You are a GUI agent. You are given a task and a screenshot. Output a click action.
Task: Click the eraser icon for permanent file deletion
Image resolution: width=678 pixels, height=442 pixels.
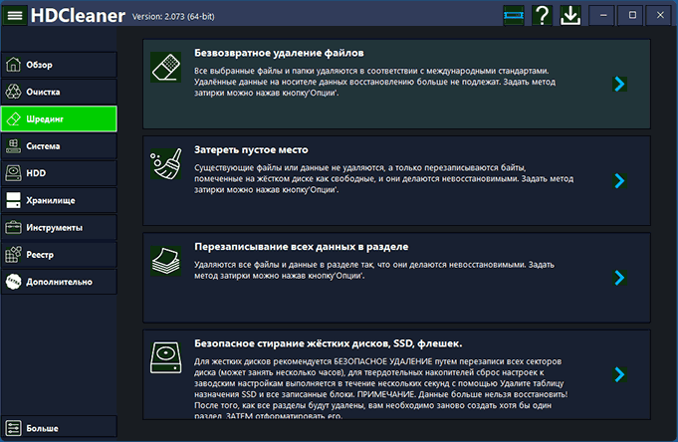(163, 68)
